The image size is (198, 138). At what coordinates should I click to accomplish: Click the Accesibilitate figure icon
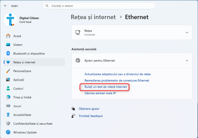coord(8,115)
